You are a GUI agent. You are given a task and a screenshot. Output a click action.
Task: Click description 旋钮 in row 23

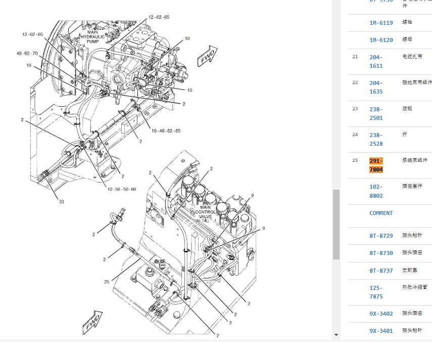[x=407, y=108]
